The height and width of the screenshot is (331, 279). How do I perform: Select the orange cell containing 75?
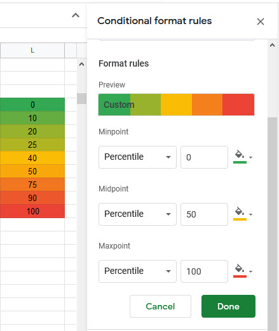[32, 185]
